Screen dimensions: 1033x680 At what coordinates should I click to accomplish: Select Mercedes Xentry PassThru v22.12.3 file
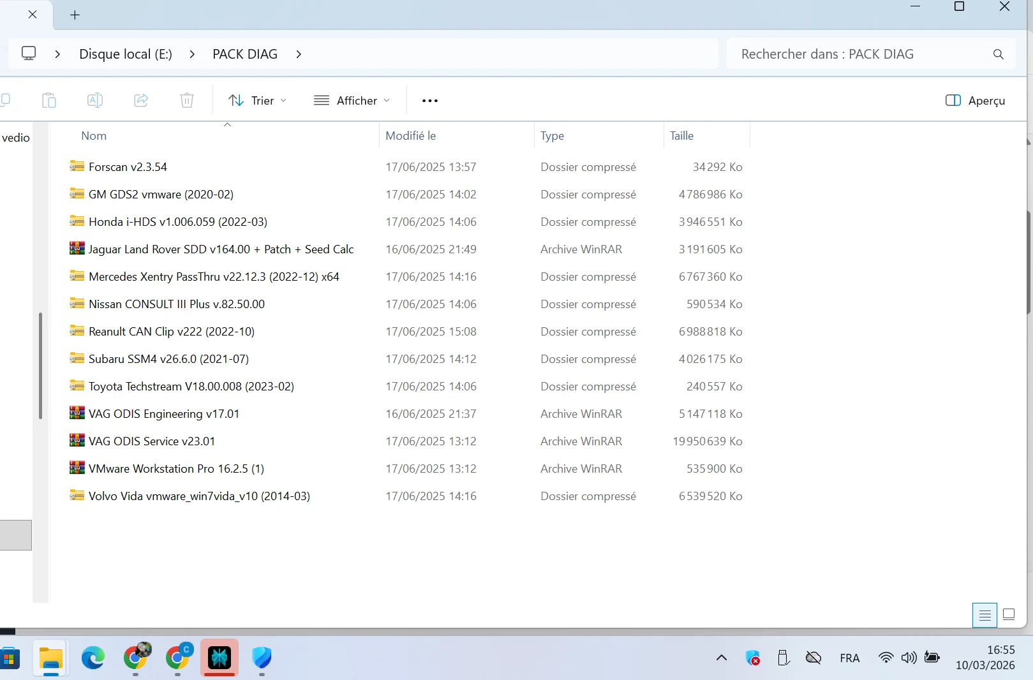(214, 276)
